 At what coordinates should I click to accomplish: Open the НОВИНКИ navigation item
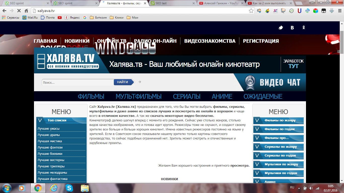click(77, 41)
